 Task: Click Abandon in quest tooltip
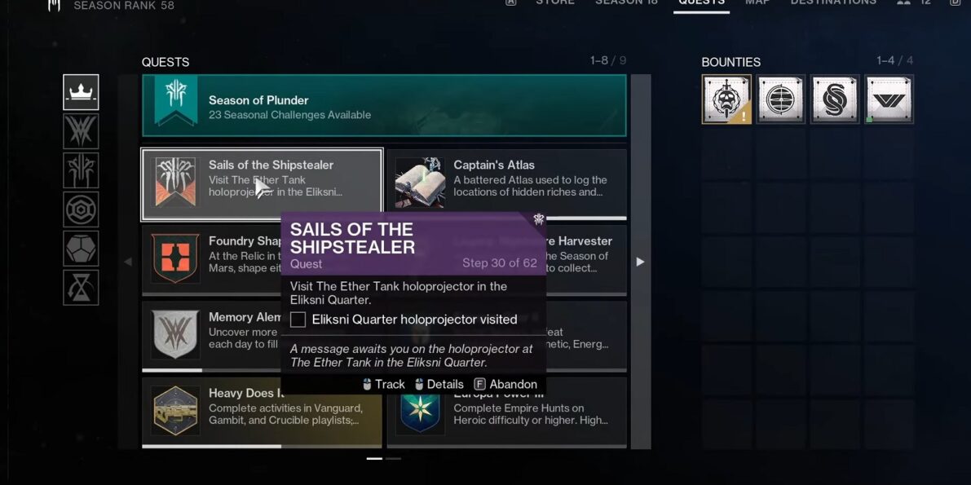(505, 384)
